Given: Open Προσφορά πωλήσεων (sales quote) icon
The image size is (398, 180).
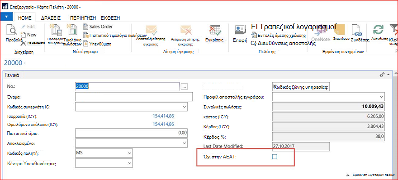Looking at the screenshot, I should click(55, 30).
